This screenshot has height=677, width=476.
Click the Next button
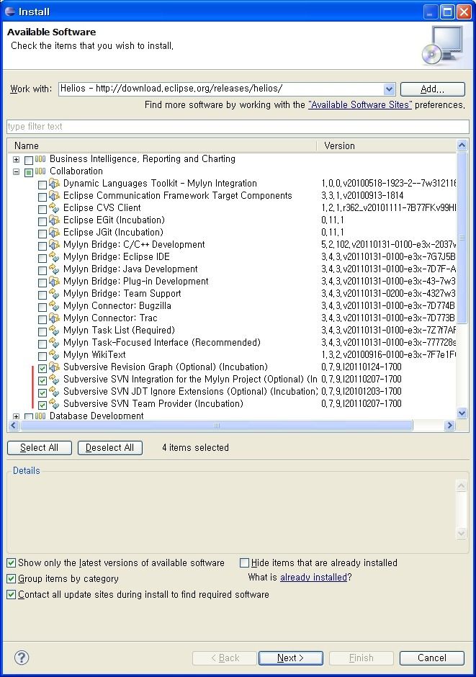coord(290,658)
